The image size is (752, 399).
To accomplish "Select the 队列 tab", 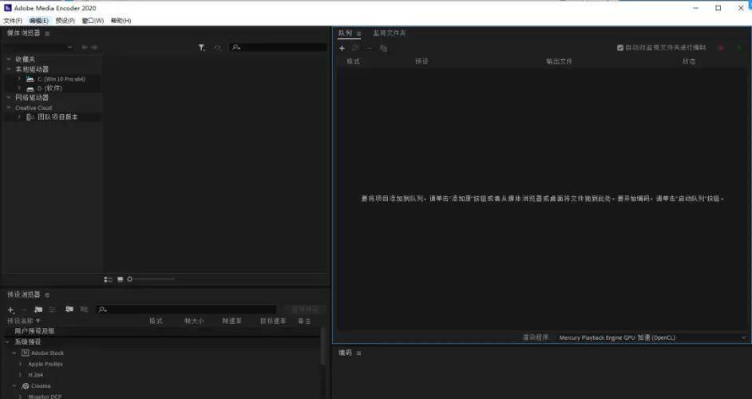I will (345, 33).
